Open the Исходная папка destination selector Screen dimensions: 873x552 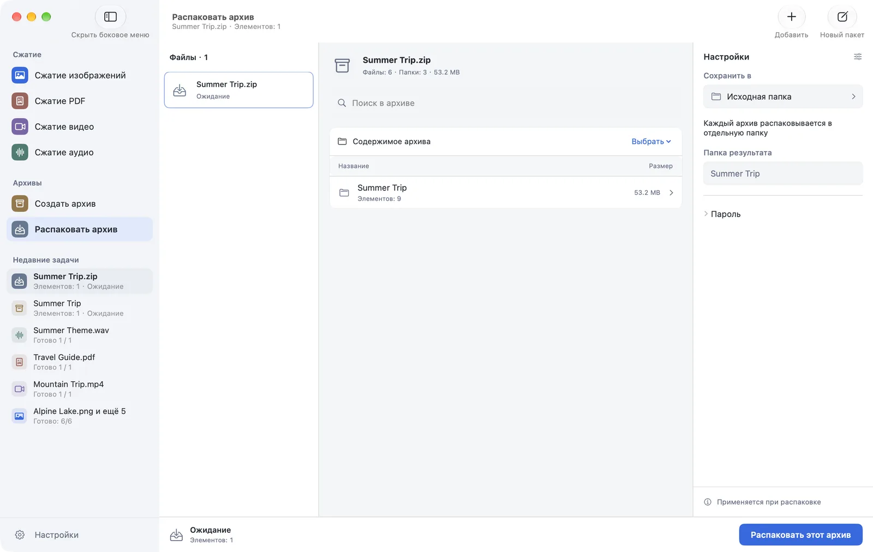(x=782, y=97)
